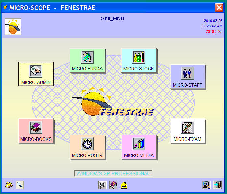Select the MICRO-STAFF module
Image resolution: width=227 pixels, height=194 pixels.
coord(187,77)
